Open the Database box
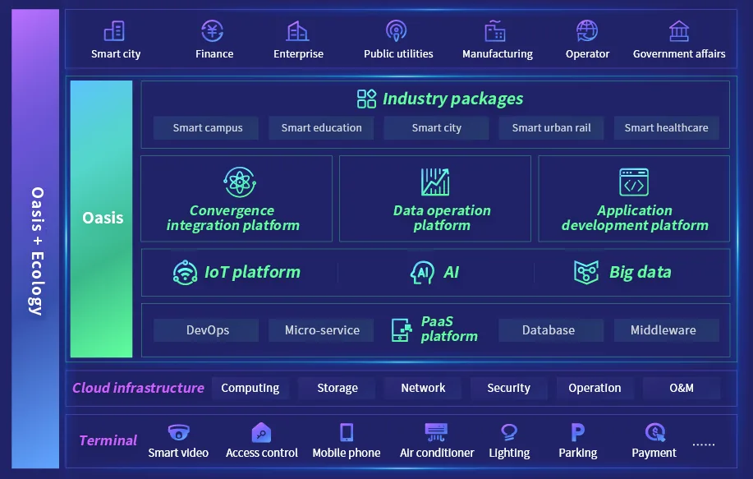Screen dimensions: 753x479 point(551,330)
